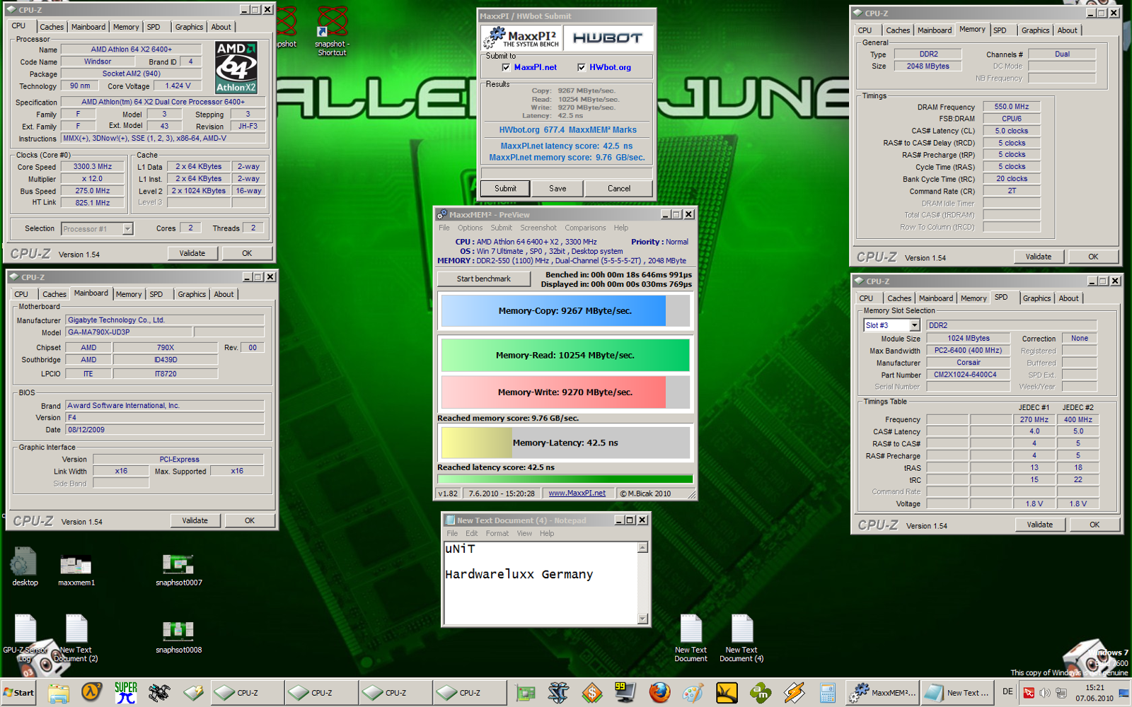Open MaxxMEM Options menu
This screenshot has width=1132, height=707.
point(470,228)
